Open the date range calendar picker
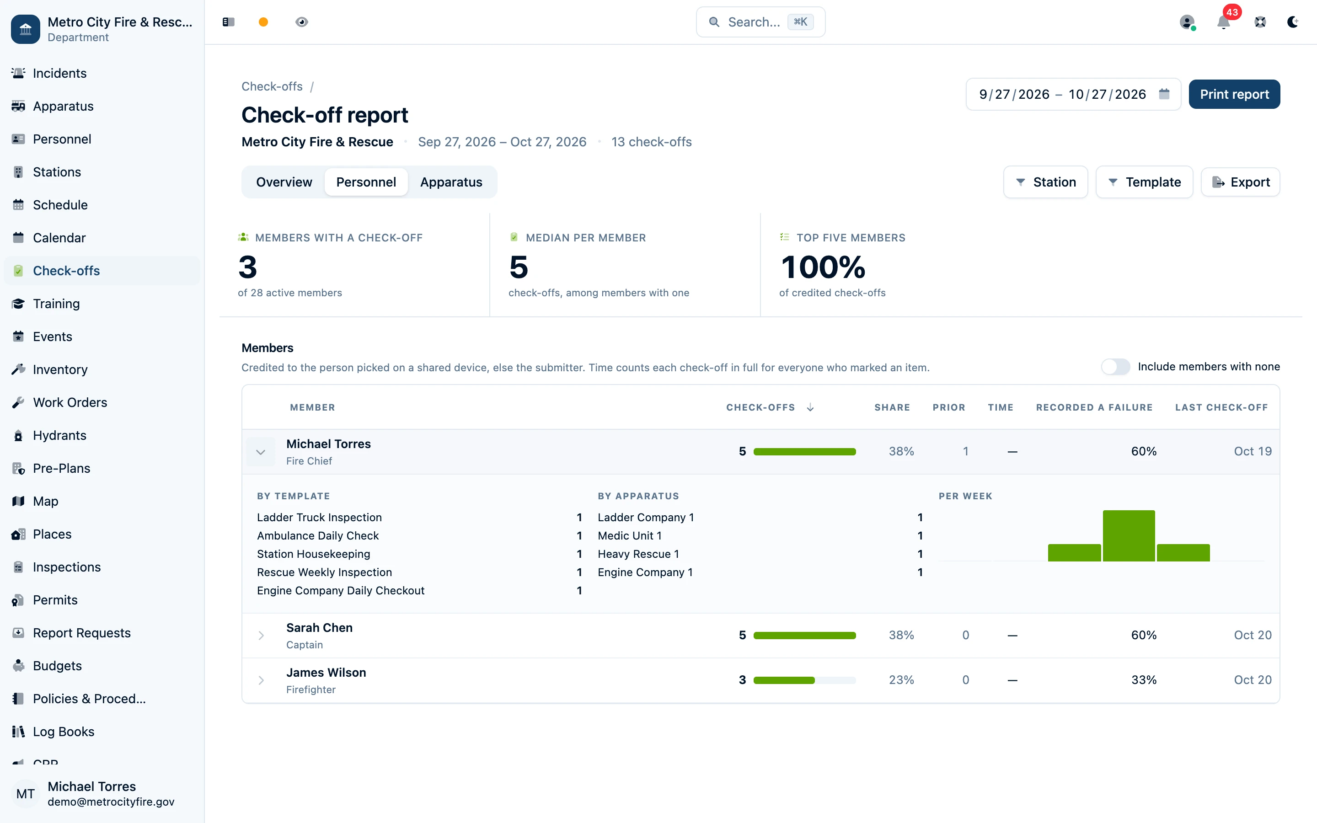This screenshot has width=1317, height=823. click(x=1164, y=94)
